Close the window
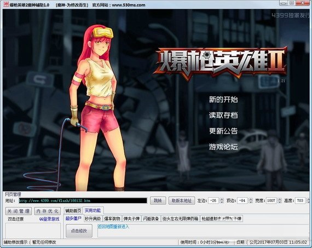This screenshot has width=312, height=248. point(303,3)
